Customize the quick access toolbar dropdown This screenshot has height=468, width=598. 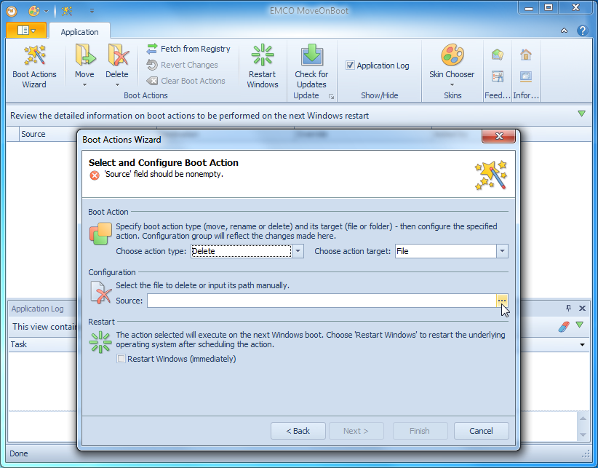(x=92, y=11)
